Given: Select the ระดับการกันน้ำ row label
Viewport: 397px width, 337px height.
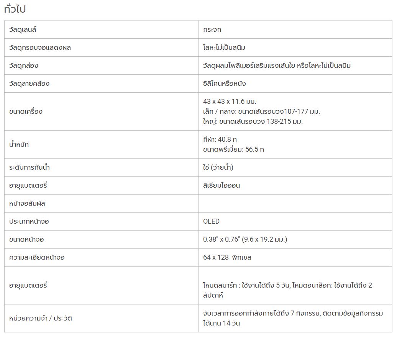Looking at the screenshot, I should pos(30,167).
